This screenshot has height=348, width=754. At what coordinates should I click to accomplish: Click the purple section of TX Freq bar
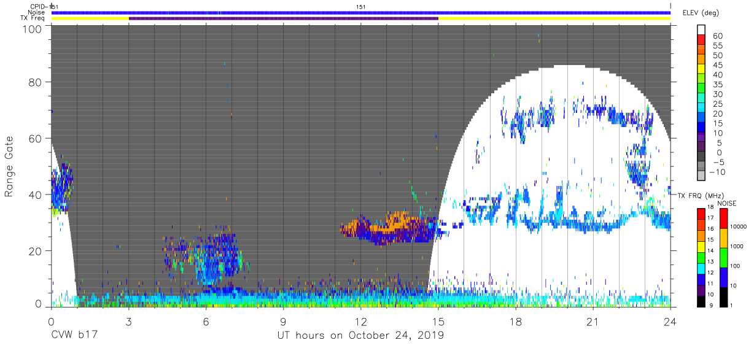(x=284, y=18)
